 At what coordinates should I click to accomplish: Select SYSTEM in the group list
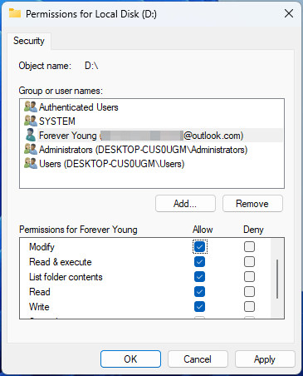tap(57, 121)
